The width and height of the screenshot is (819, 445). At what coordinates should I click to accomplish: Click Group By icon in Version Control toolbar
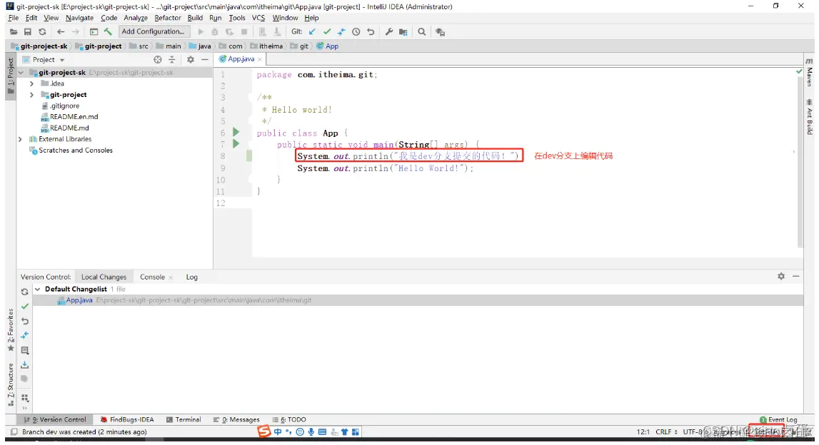24,397
